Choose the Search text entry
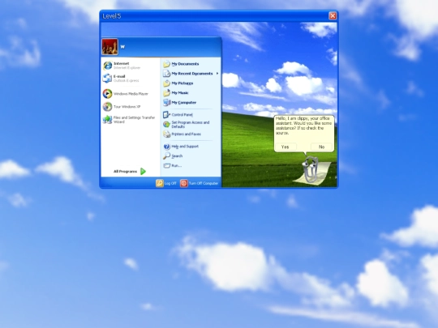 [x=177, y=156]
